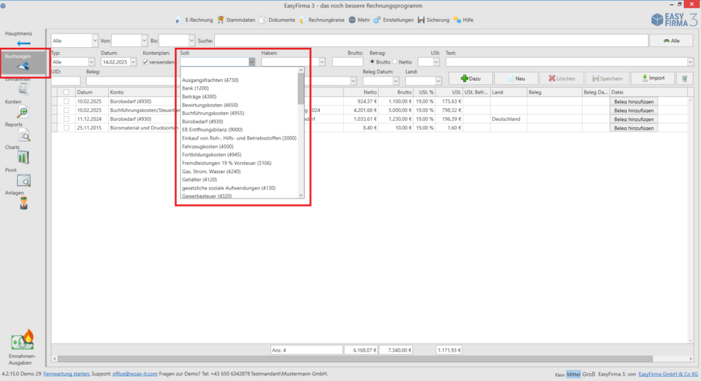Image resolution: width=701 pixels, height=381 pixels.
Task: Click the Alle search button
Action: (x=672, y=40)
